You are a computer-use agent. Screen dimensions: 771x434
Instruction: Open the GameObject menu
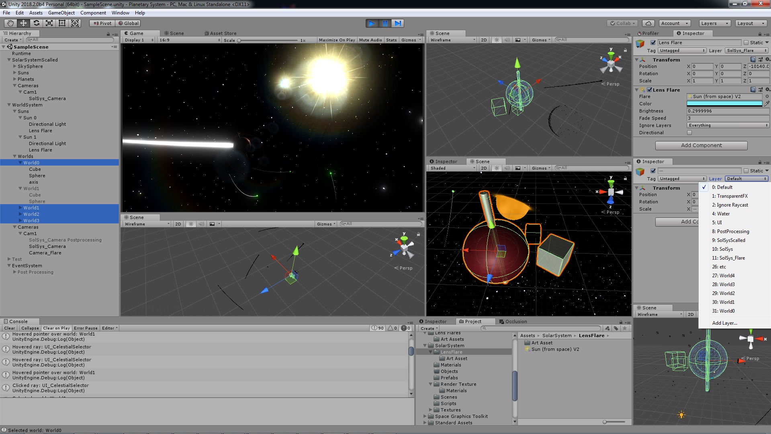coord(61,12)
